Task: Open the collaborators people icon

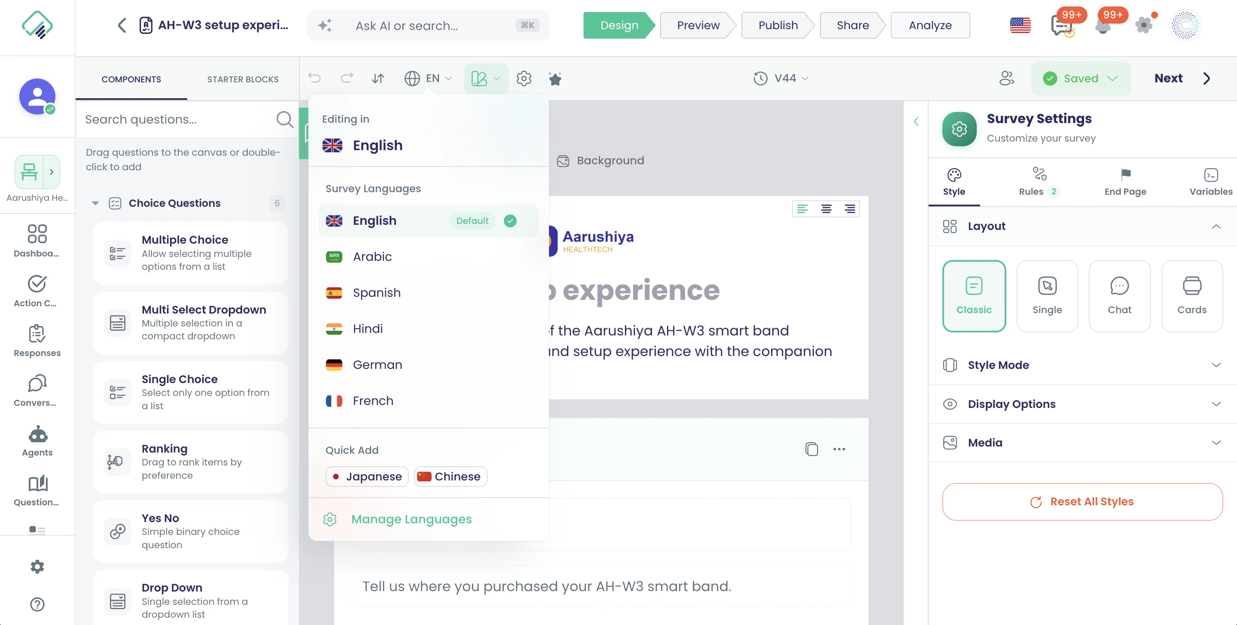Action: [1006, 78]
